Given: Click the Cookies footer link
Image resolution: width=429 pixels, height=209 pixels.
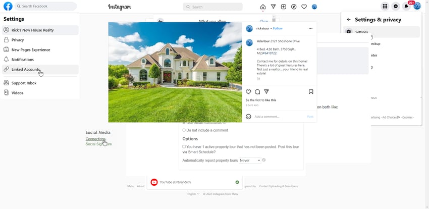Looking at the screenshot, I should click(407, 117).
